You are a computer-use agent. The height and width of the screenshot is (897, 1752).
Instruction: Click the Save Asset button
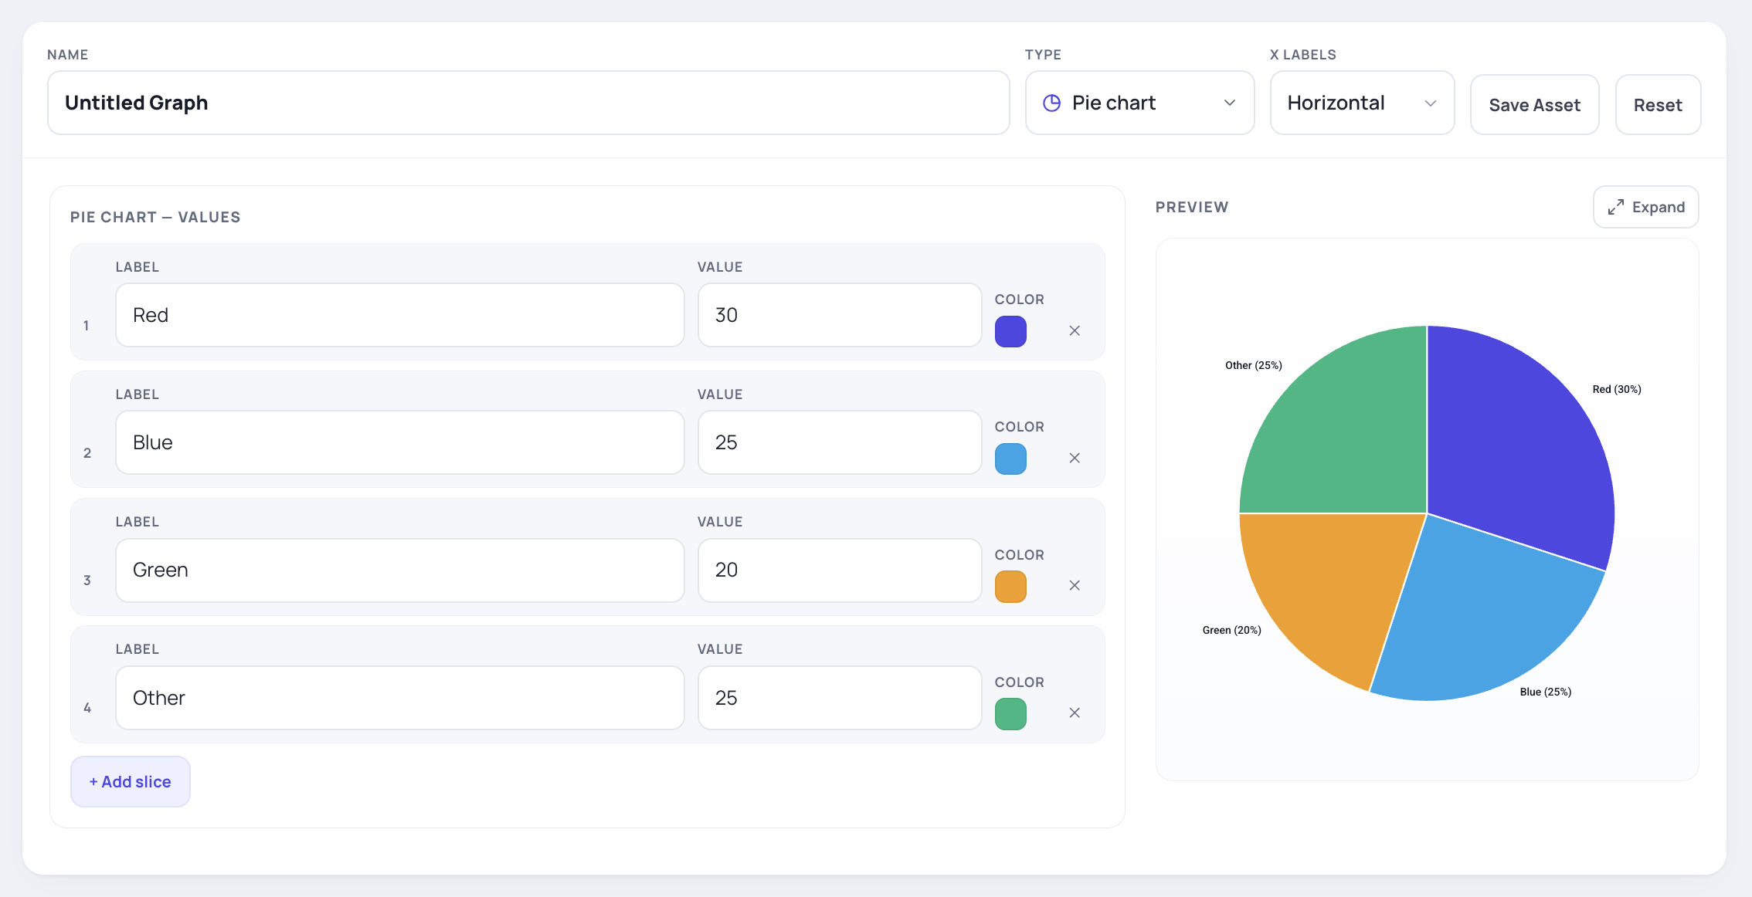pos(1534,105)
